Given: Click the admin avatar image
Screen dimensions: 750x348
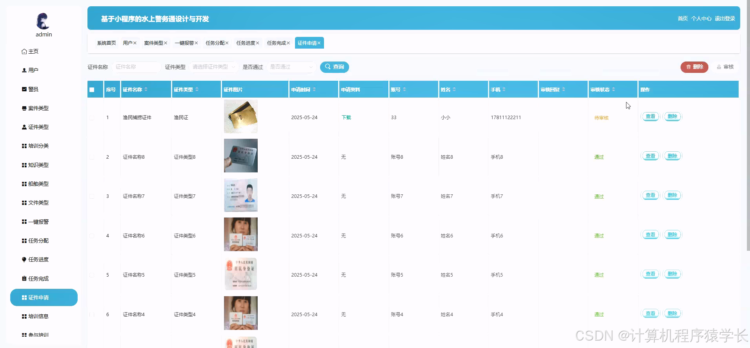Looking at the screenshot, I should coord(43,21).
